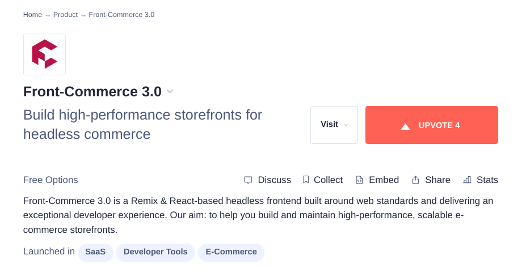This screenshot has height=268, width=526.
Task: Click the Collect bookmark icon
Action: click(x=306, y=180)
